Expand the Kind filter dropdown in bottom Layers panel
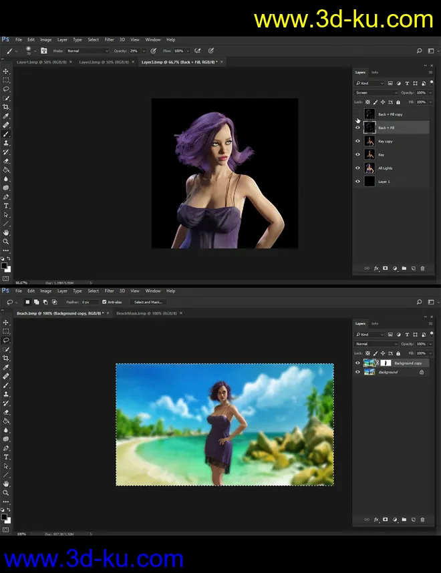Screen dimensions: 441x573 [x=370, y=335]
